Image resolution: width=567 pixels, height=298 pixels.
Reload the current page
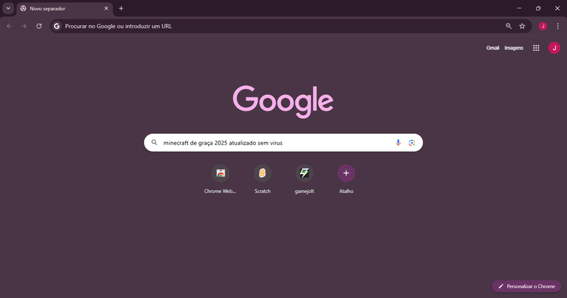[x=39, y=26]
